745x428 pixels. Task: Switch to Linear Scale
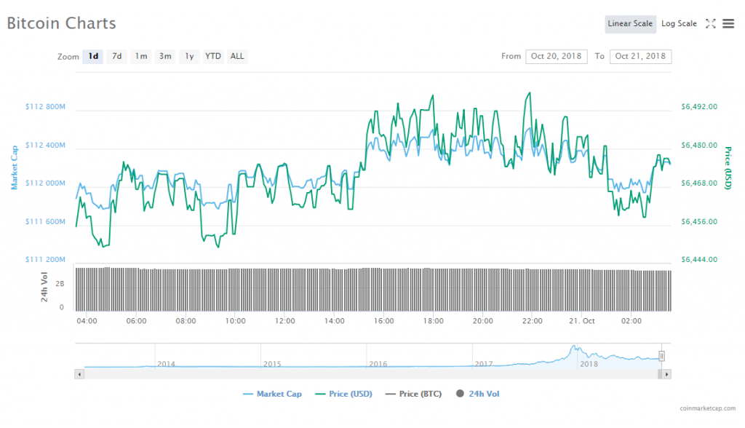[630, 24]
